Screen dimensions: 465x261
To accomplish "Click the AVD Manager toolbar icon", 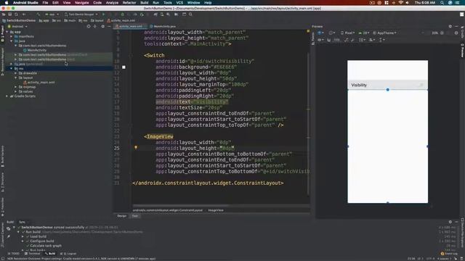I will click(162, 14).
